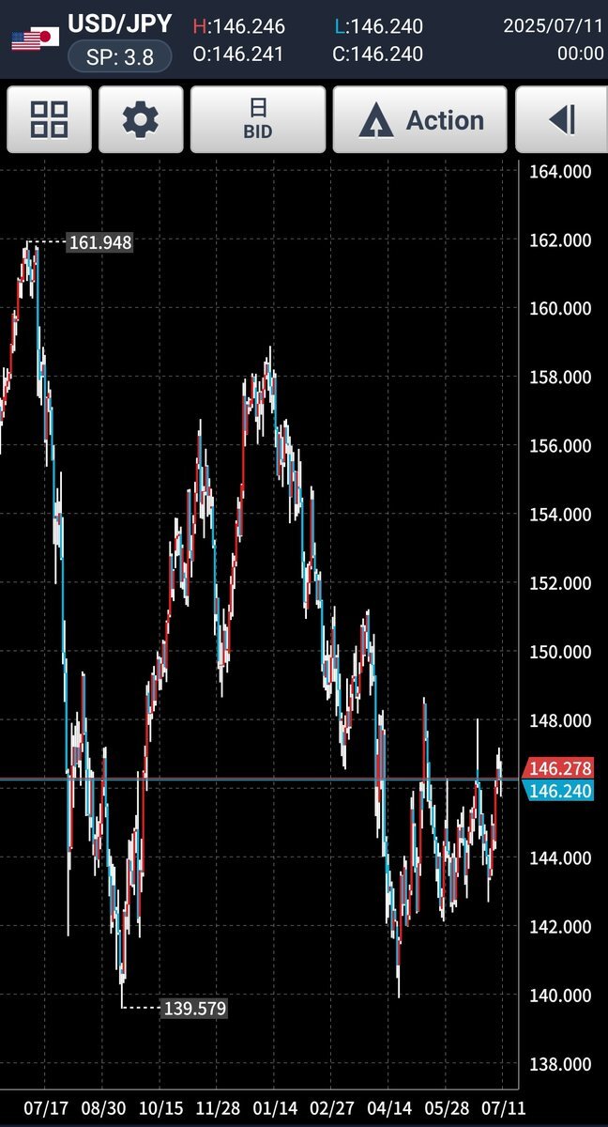Open the four-square chart layout grid
Screen dimensions: 608x1127
pyautogui.click(x=50, y=119)
